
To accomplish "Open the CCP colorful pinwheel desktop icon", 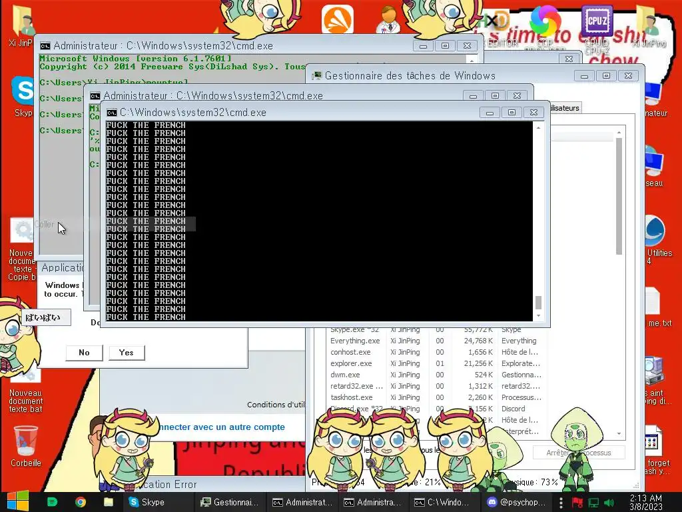I will pyautogui.click(x=545, y=27).
